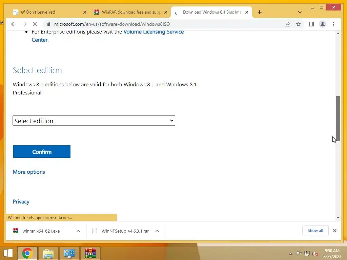The width and height of the screenshot is (347, 260).
Task: Click the muted volume tray icon
Action: (315, 254)
